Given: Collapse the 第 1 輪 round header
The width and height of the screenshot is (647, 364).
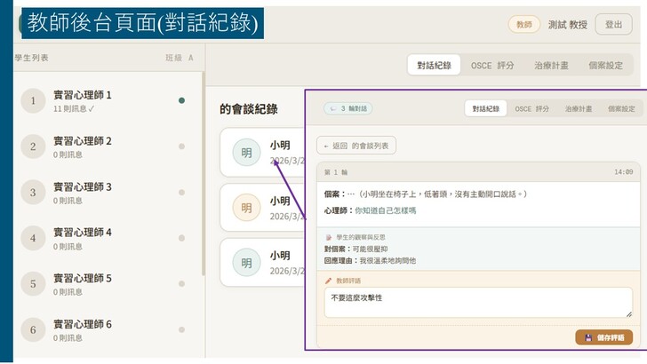Looking at the screenshot, I should click(x=477, y=171).
